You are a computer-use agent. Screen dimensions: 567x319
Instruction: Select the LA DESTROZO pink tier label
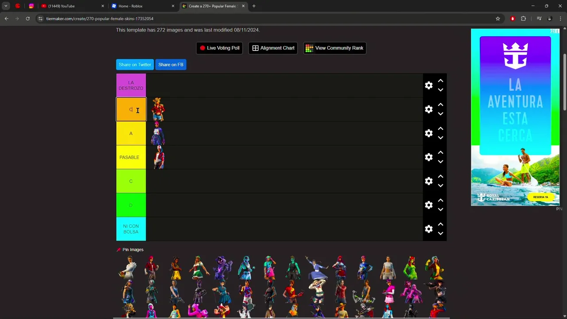point(131,86)
